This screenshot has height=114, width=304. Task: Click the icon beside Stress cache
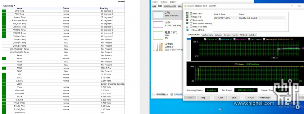pyautogui.click(x=187, y=20)
